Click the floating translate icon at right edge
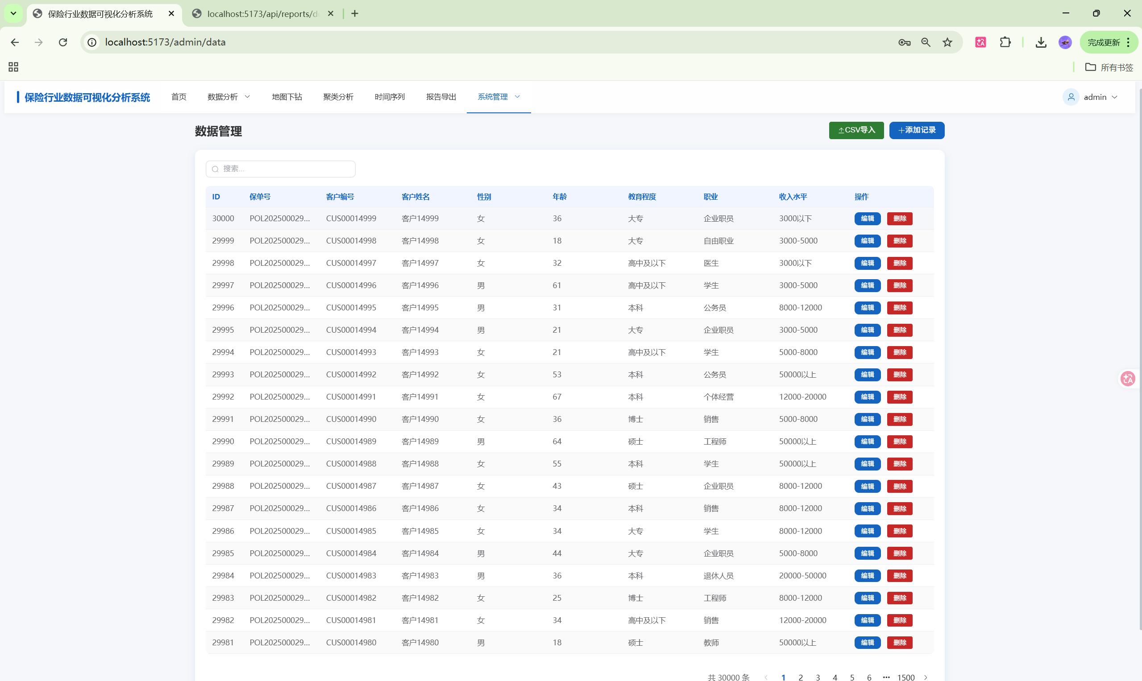 (1128, 379)
